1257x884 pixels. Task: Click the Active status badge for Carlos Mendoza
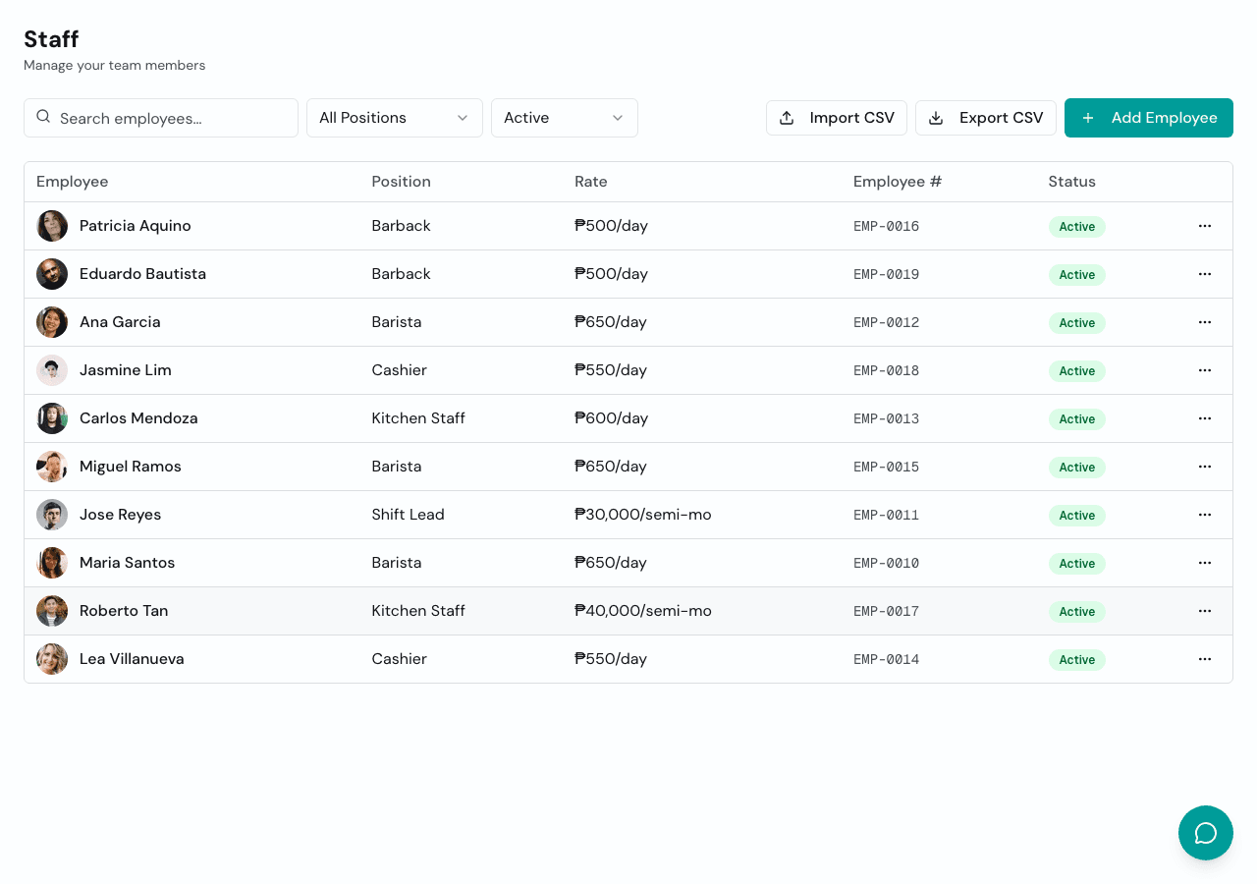click(x=1076, y=418)
